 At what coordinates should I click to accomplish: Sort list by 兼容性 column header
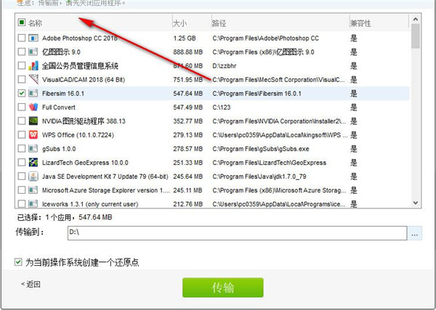pos(360,23)
